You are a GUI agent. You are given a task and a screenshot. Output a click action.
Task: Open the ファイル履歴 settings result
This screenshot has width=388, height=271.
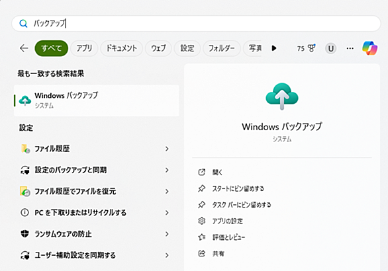click(x=97, y=149)
